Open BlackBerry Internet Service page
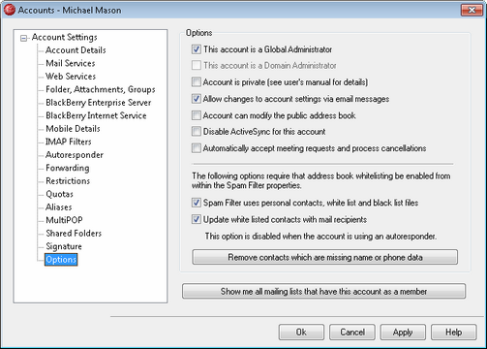This screenshot has width=487, height=349. (96, 115)
